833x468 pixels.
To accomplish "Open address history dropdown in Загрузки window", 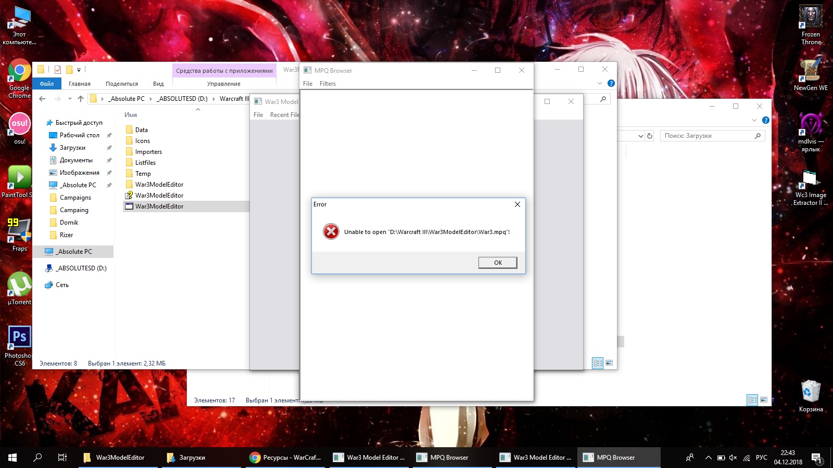I will tap(640, 136).
